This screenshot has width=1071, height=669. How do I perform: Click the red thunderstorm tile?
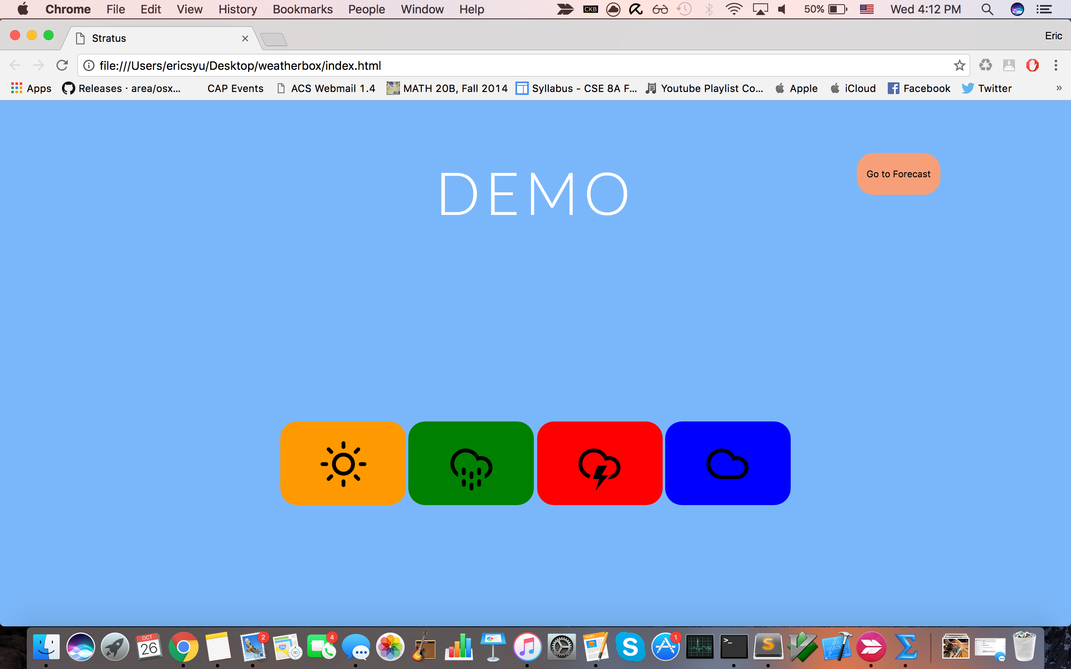pos(599,463)
